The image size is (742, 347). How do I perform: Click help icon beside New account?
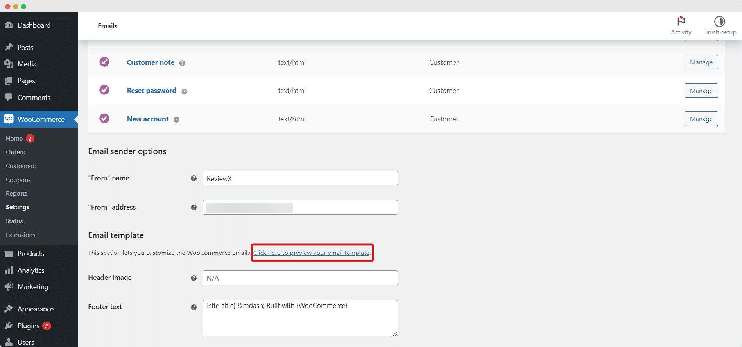[x=177, y=120]
